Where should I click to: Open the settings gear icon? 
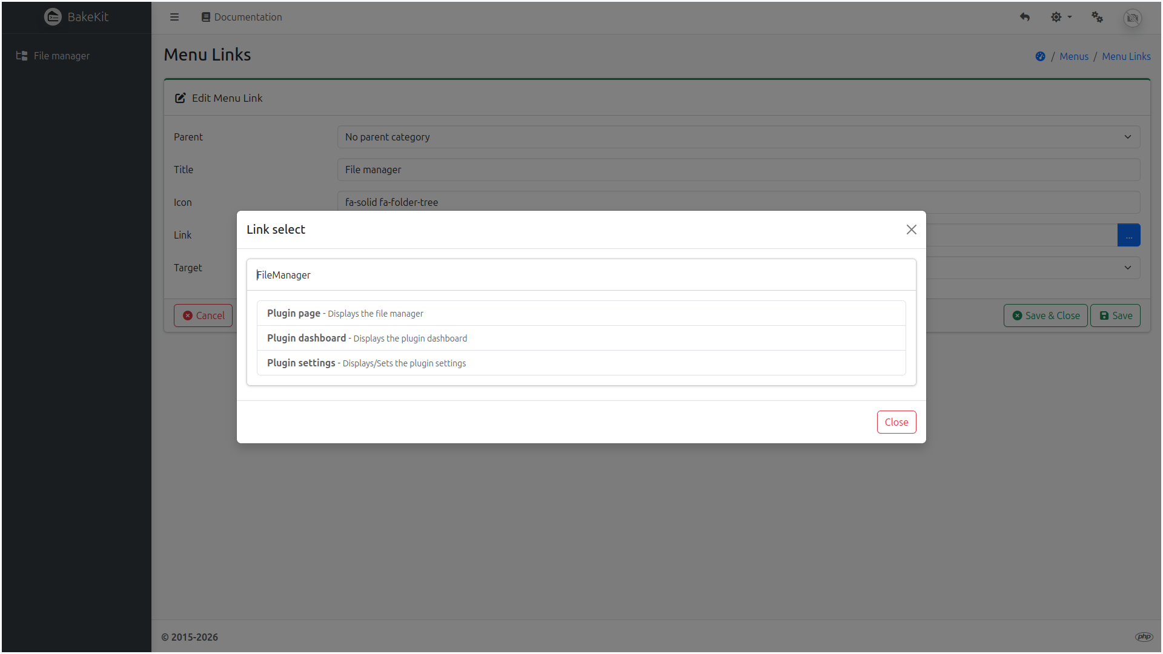1056,17
